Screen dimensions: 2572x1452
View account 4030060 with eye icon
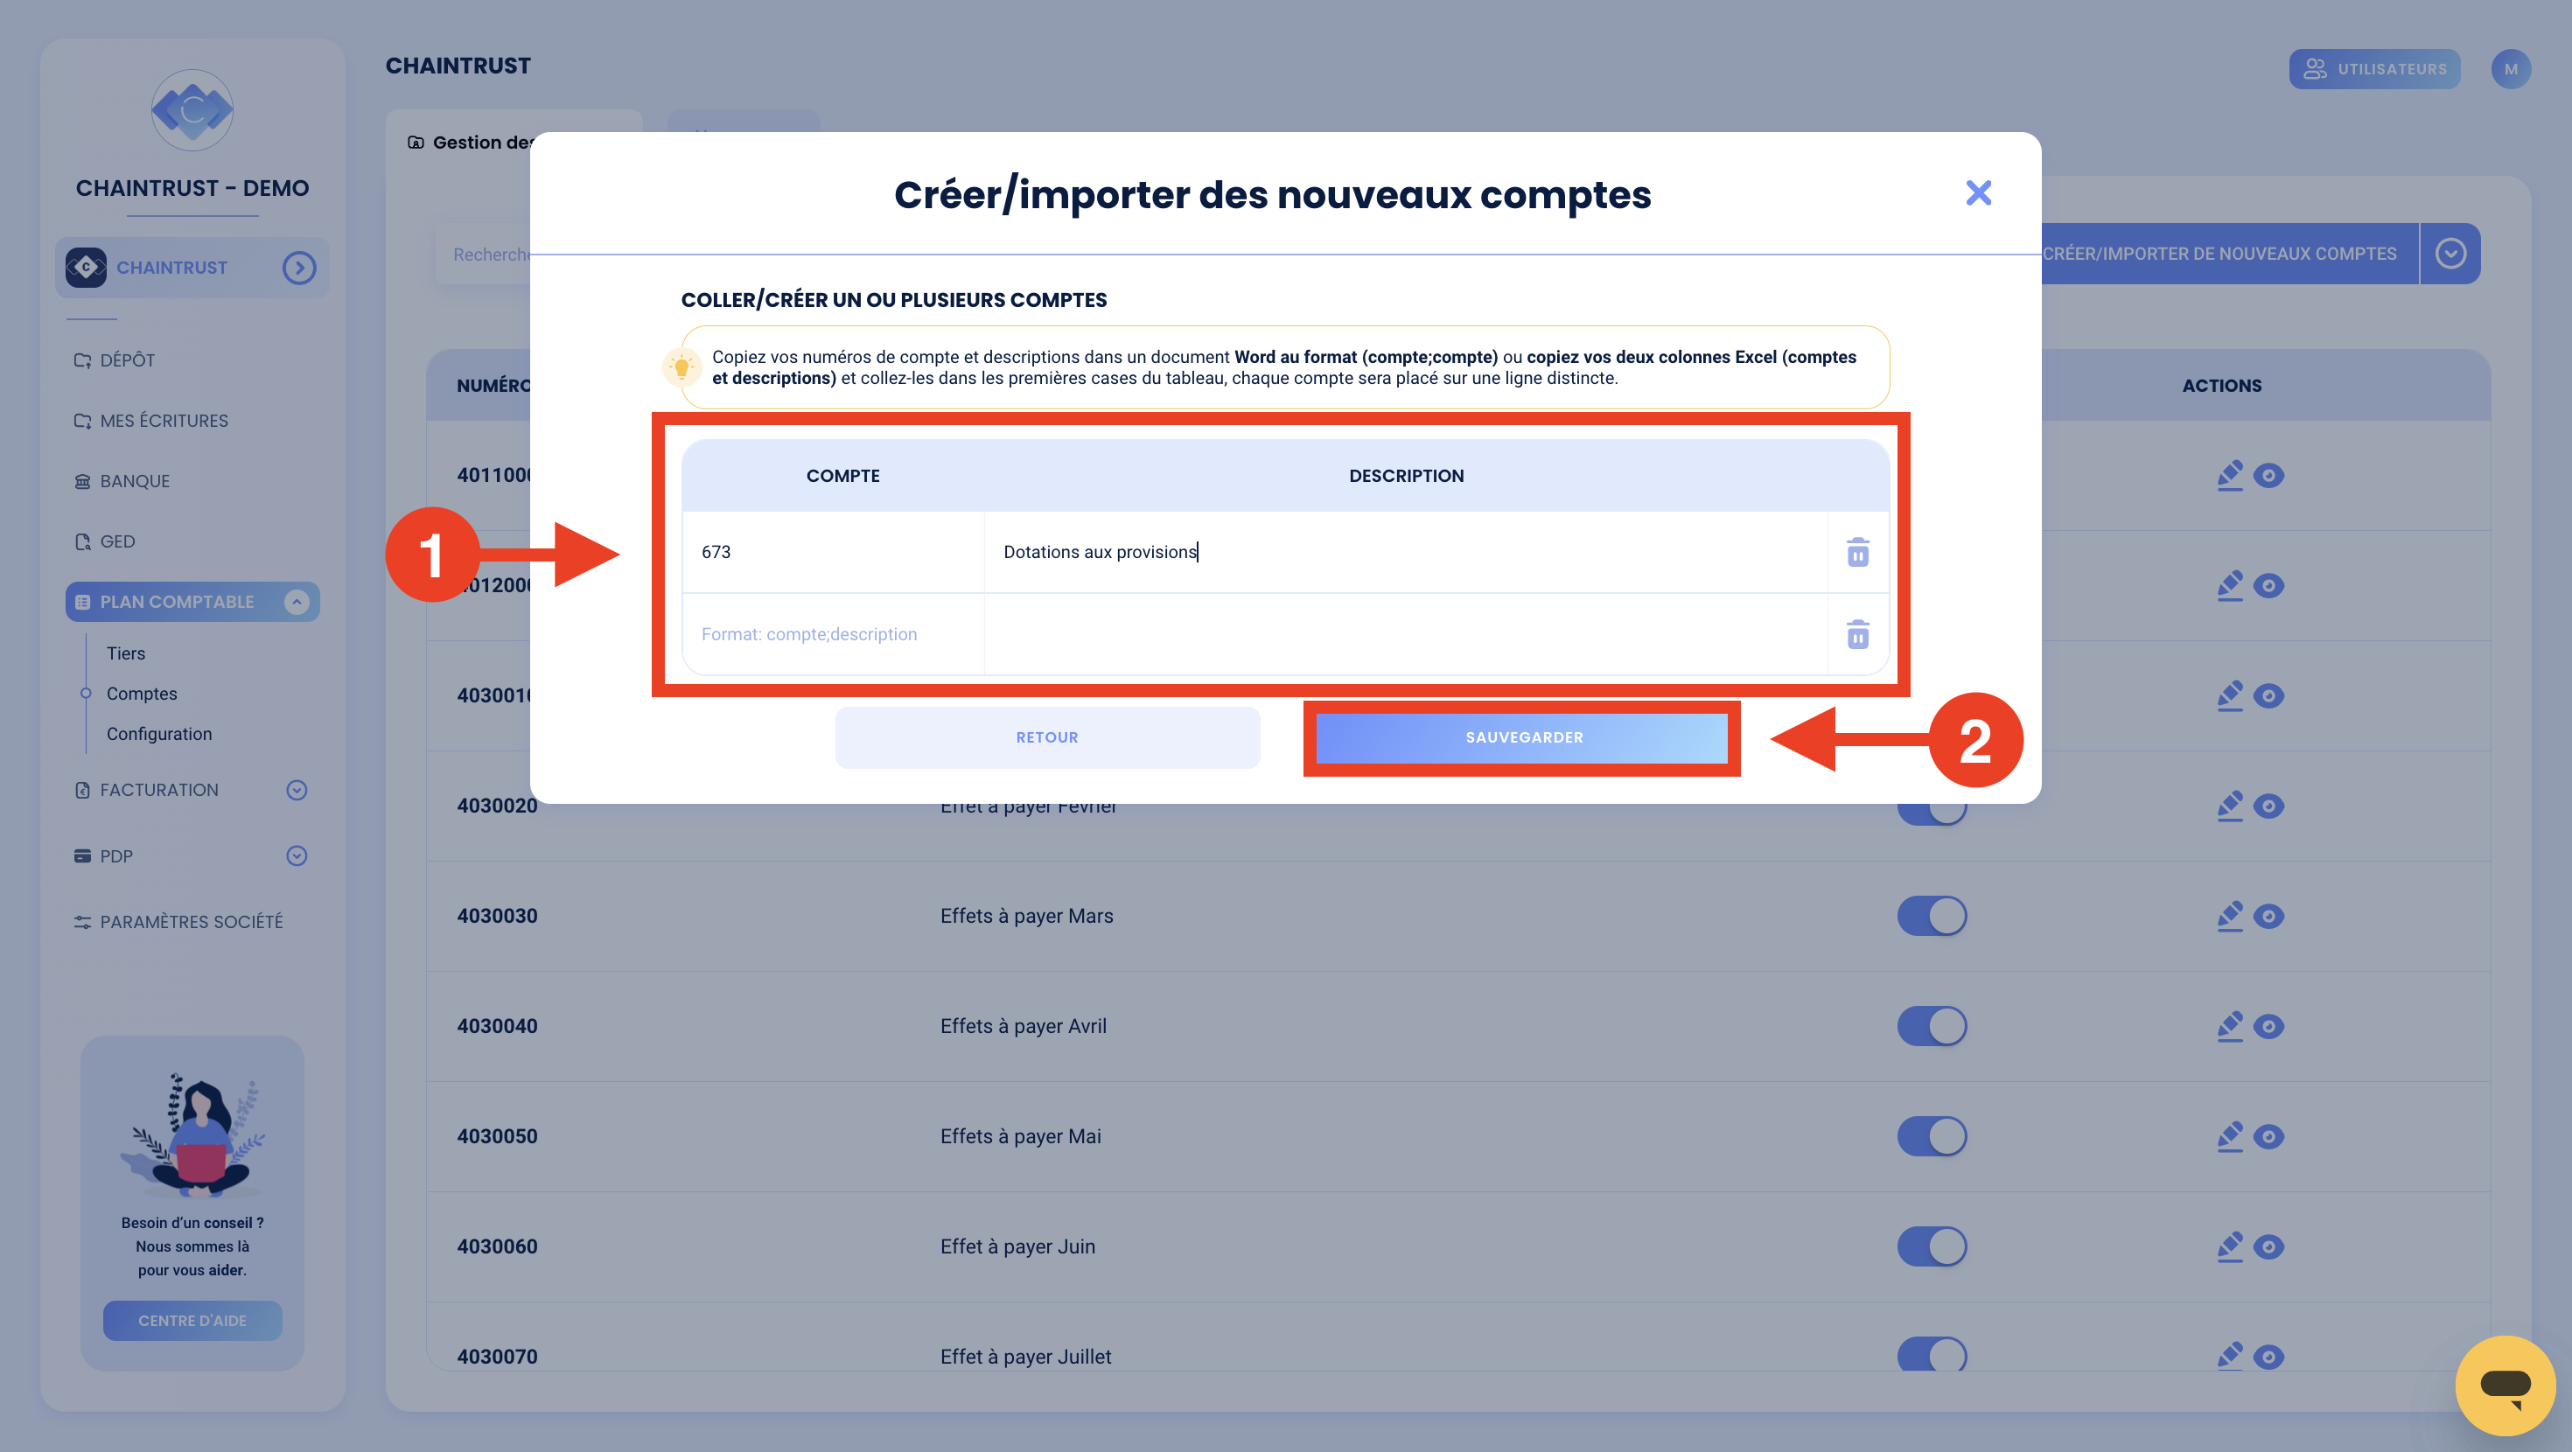2268,1246
